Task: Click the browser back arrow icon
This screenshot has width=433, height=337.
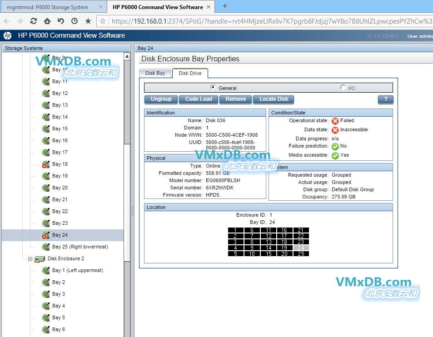Action: pos(7,21)
